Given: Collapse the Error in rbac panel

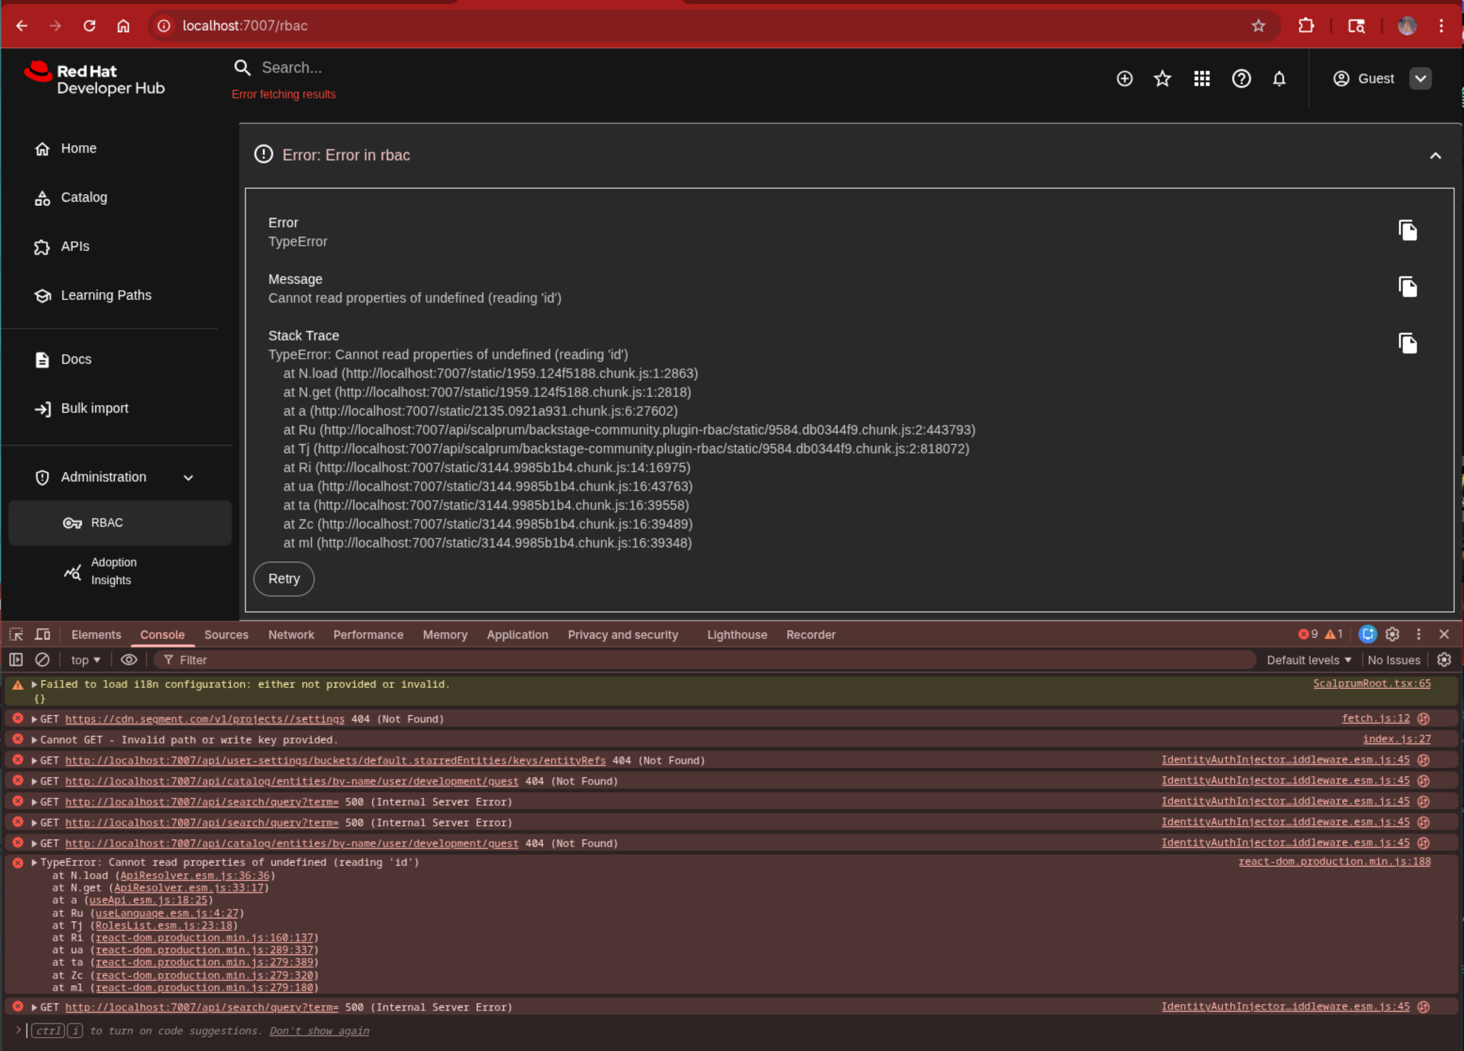Looking at the screenshot, I should pyautogui.click(x=1435, y=156).
